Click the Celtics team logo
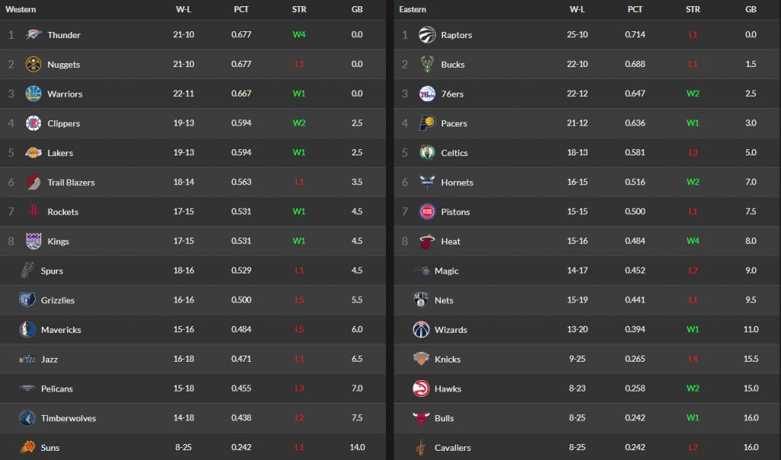The height and width of the screenshot is (460, 781). click(x=427, y=153)
